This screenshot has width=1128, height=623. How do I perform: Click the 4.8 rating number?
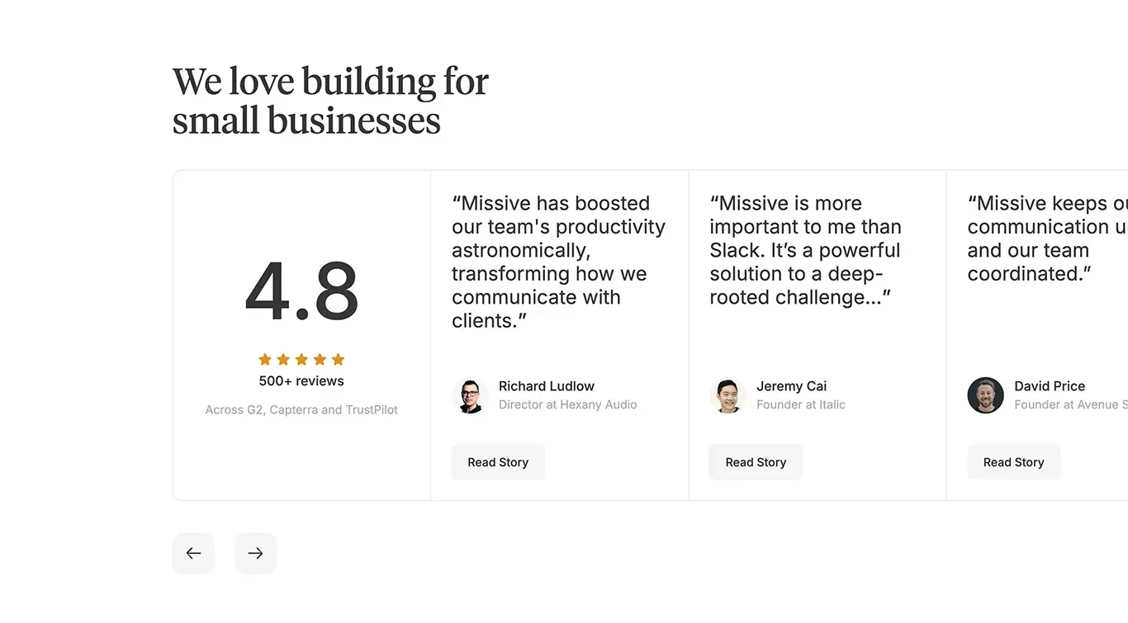[301, 290]
